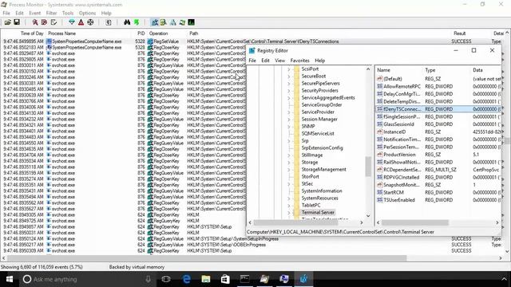Open the Registry Editor Help menu

319,61
